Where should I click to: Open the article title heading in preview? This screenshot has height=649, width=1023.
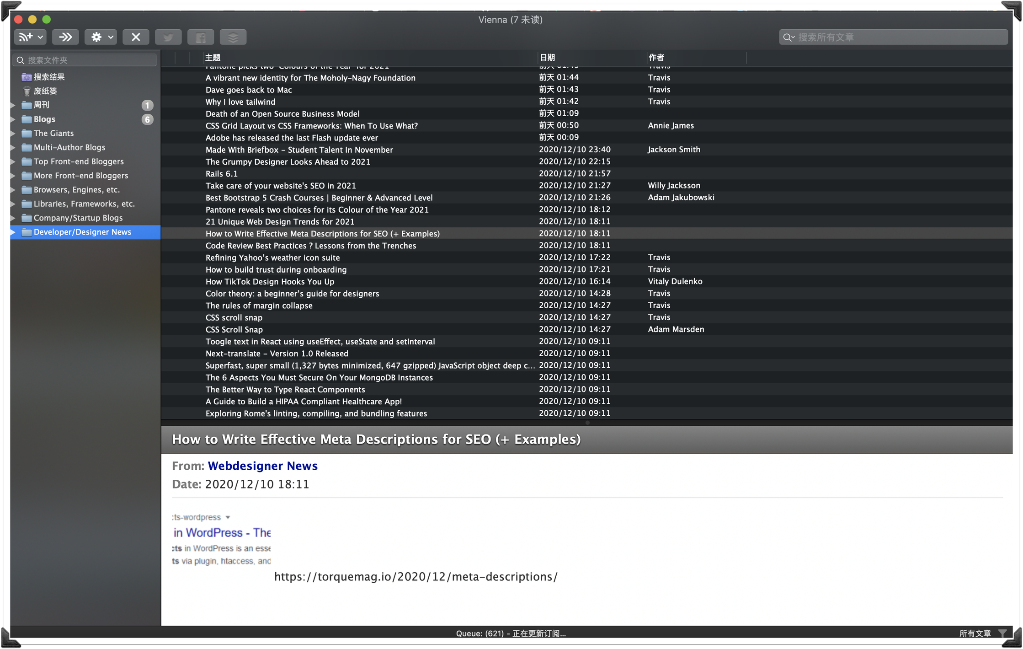click(x=376, y=439)
